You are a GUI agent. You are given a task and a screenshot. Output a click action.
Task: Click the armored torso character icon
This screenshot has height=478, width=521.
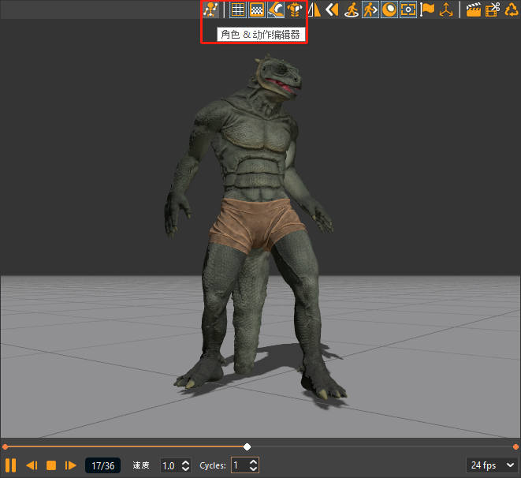(295, 9)
